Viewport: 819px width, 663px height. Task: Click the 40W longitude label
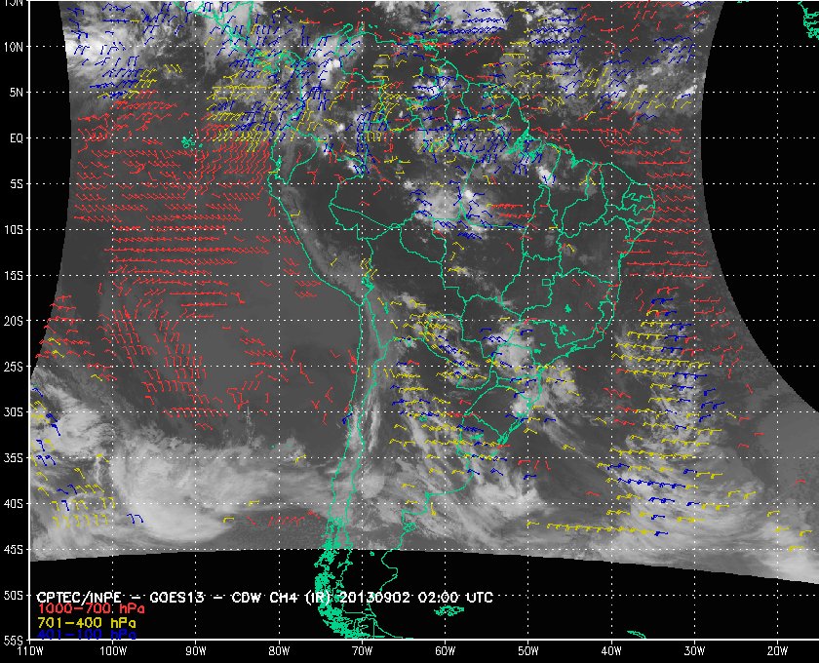[x=611, y=651]
